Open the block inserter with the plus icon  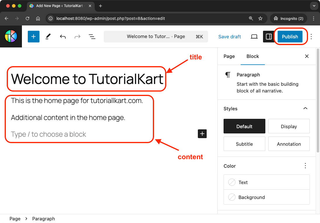(33, 36)
